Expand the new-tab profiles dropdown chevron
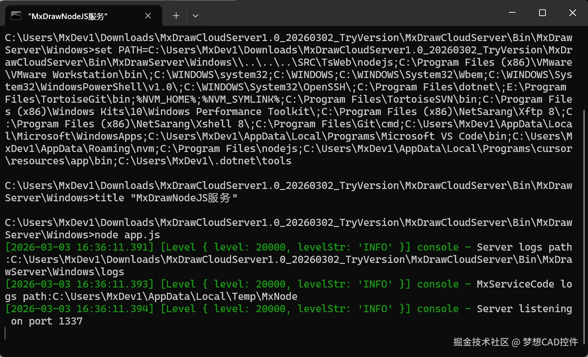Image resolution: width=588 pixels, height=357 pixels. [x=195, y=16]
